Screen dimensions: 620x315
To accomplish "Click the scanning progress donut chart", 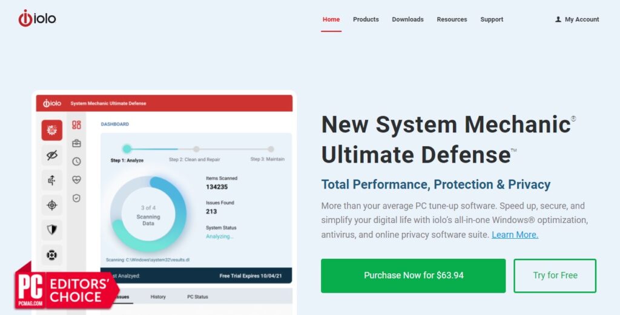I will click(x=148, y=214).
